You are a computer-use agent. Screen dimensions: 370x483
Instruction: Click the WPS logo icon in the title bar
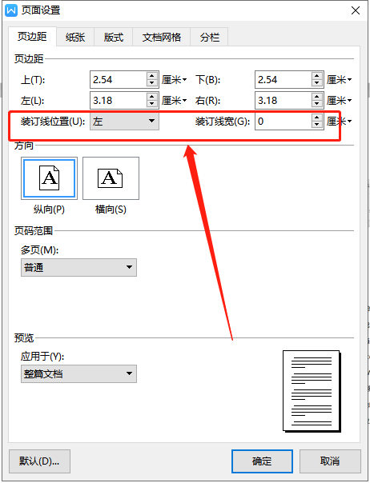[11, 10]
